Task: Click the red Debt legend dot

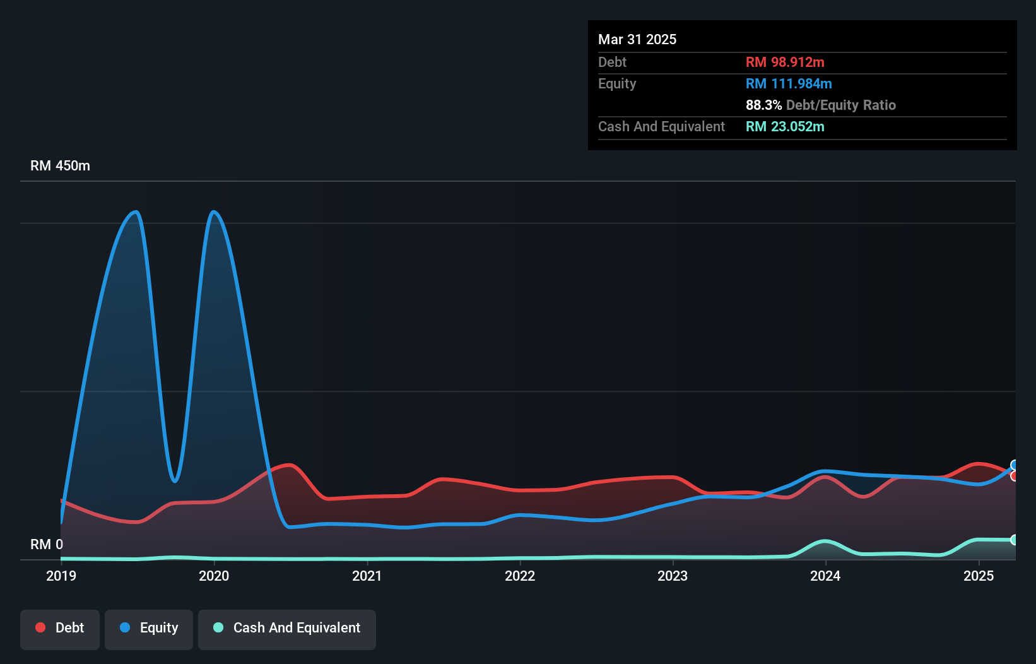Action: (40, 627)
